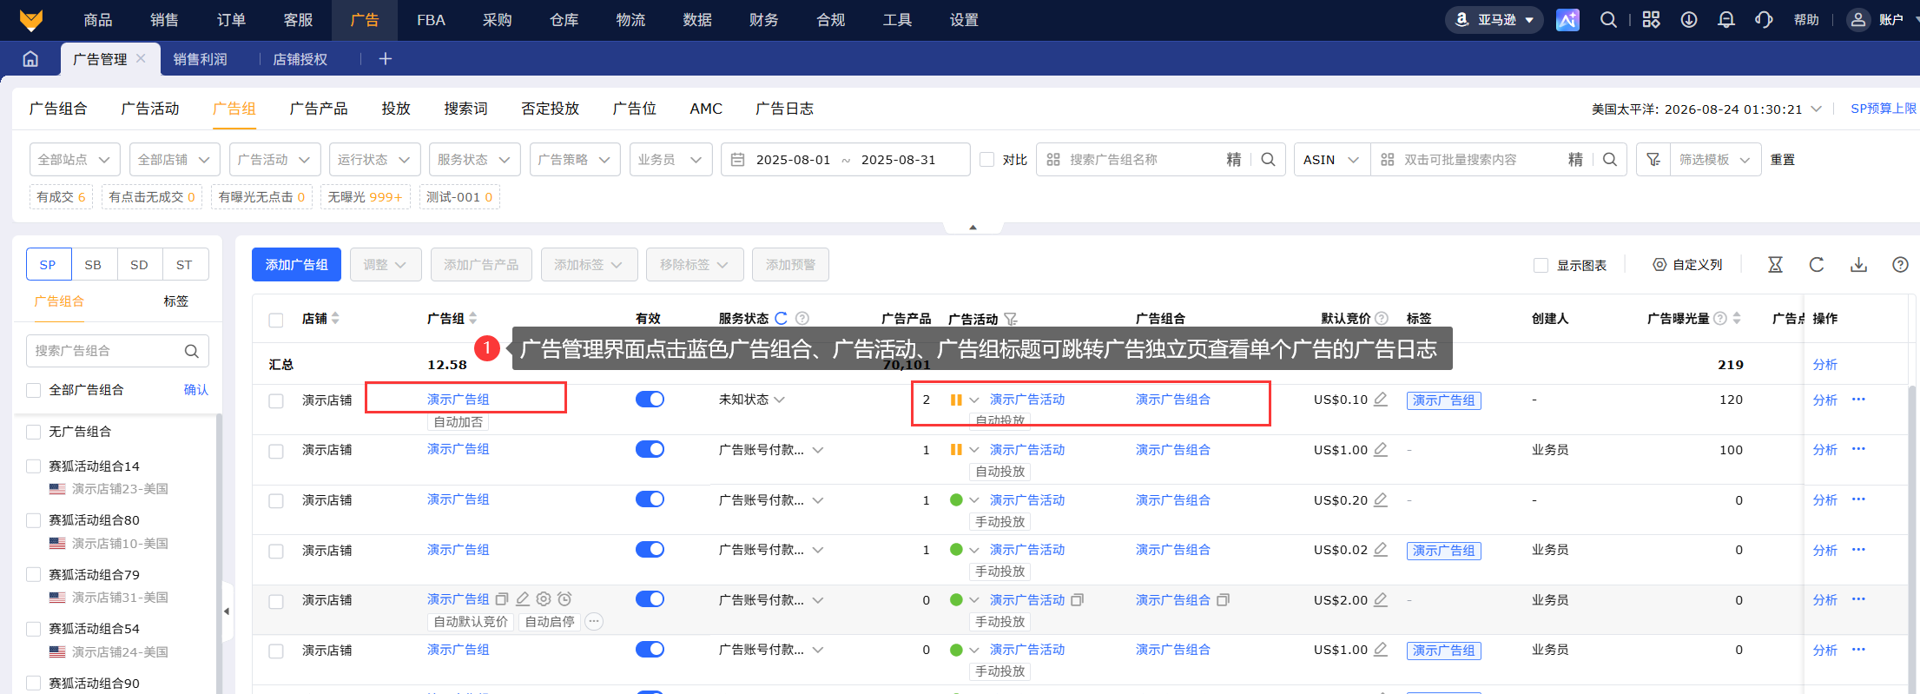Click the 重置 filter reset link
This screenshot has height=694, width=1920.
[x=1783, y=160]
